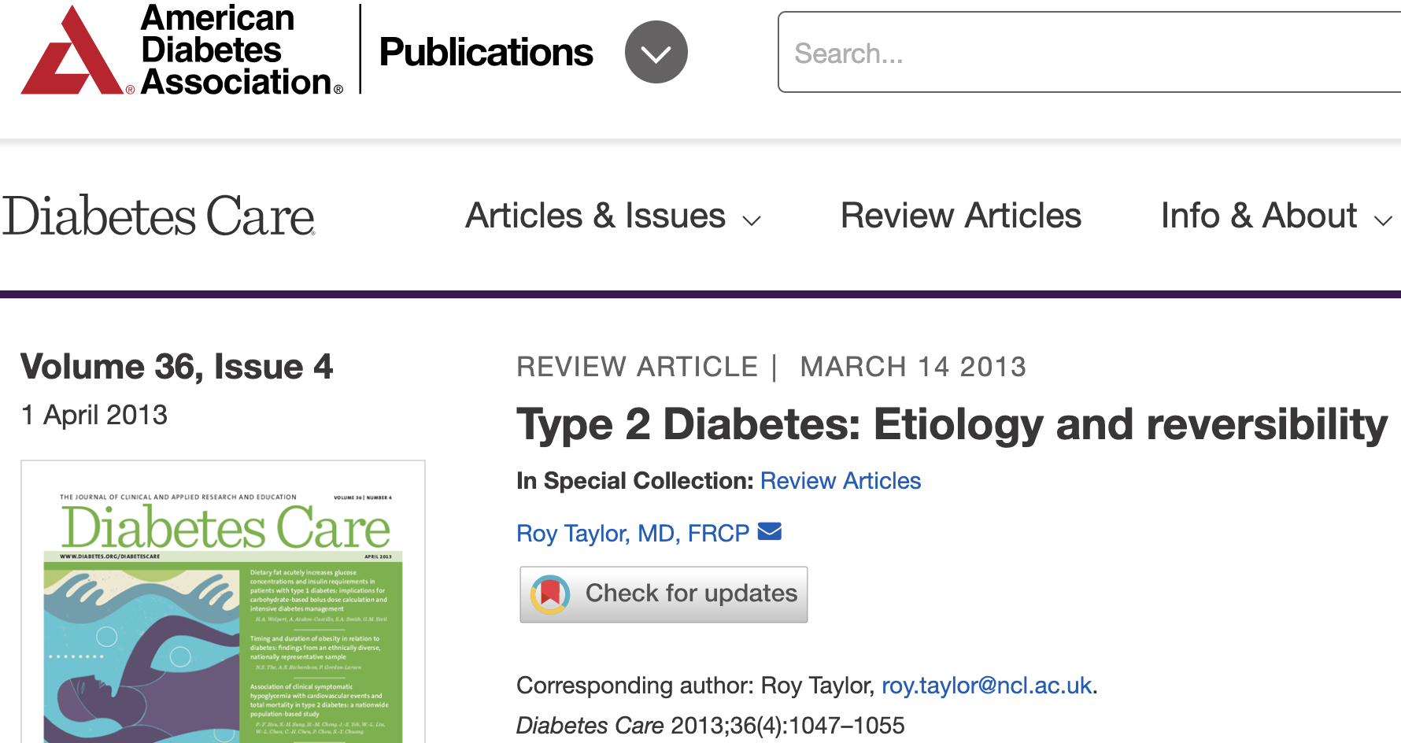Click the Crossmark bookmark icon
1401x743 pixels.
550,594
